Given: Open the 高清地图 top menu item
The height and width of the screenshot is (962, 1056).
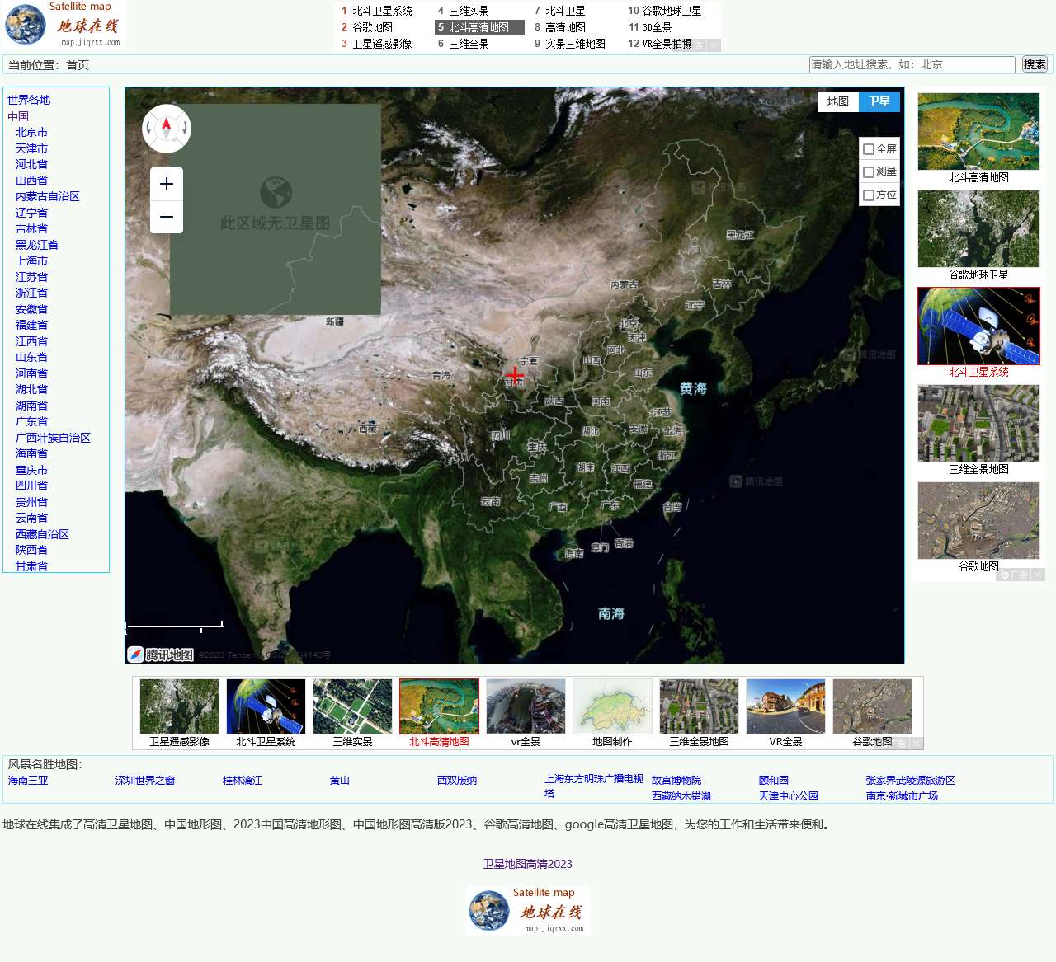Looking at the screenshot, I should point(565,27).
